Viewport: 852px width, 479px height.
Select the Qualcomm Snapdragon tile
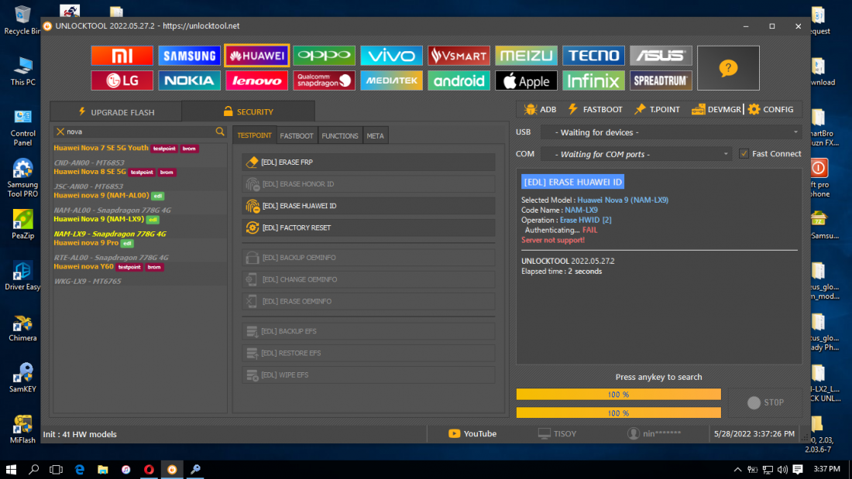[325, 80]
